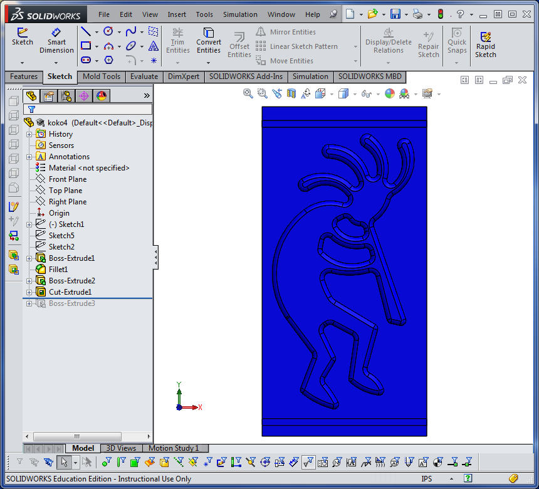The height and width of the screenshot is (489, 539).
Task: Click the Zoom to Fit magnifier icon
Action: [x=248, y=93]
